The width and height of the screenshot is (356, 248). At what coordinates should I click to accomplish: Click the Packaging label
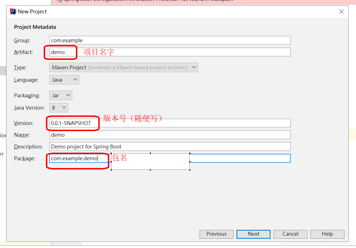pyautogui.click(x=27, y=96)
